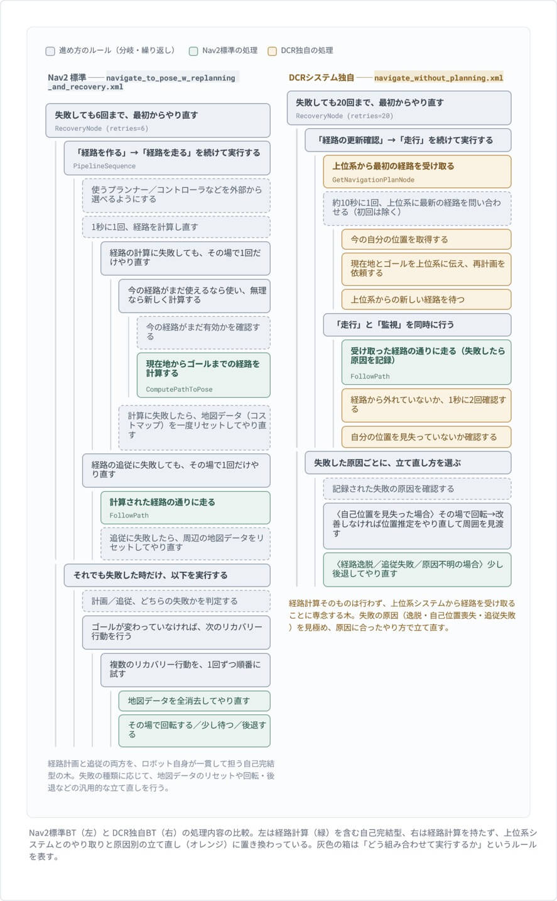This screenshot has width=557, height=901.
Task: Select the RecoveryNode (retries=20) root node
Action: (x=399, y=108)
